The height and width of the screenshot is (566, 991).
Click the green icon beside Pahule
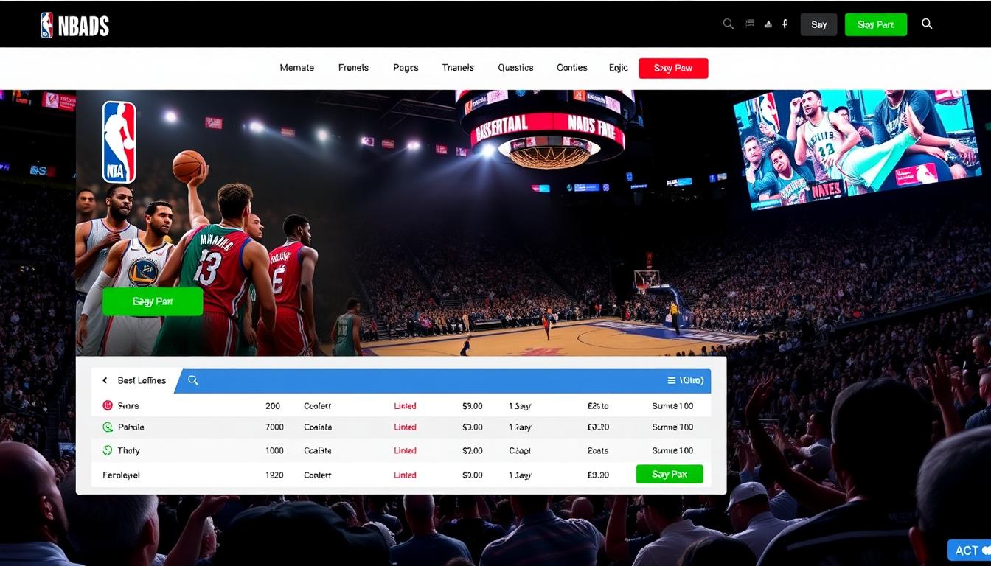click(108, 427)
